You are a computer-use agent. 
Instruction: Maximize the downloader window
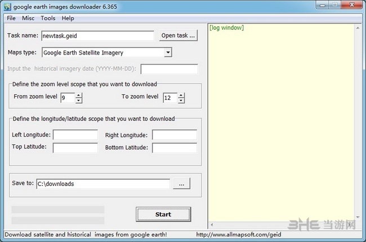(335, 5)
